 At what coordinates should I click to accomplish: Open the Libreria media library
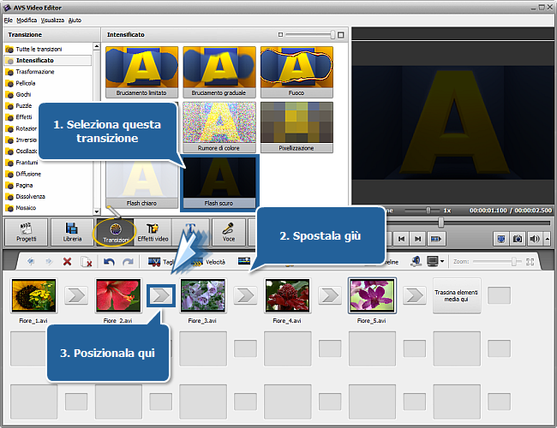coord(73,231)
